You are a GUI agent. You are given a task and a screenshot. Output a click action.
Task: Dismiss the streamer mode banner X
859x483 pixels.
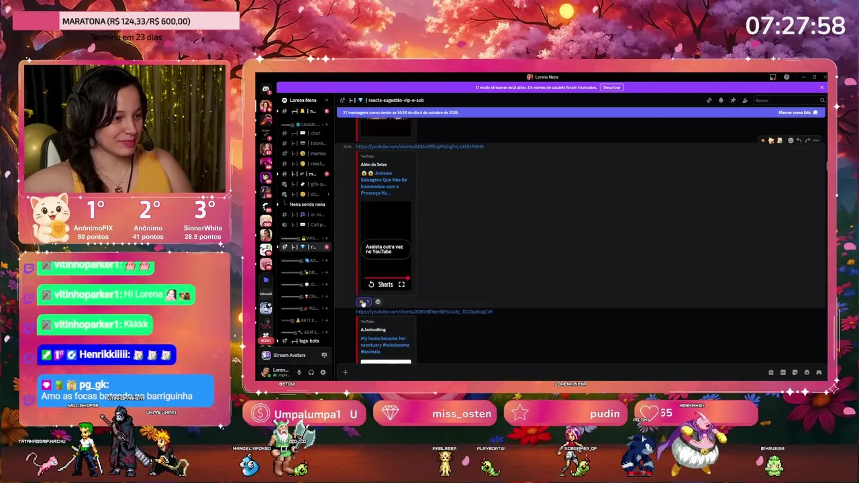tap(821, 87)
